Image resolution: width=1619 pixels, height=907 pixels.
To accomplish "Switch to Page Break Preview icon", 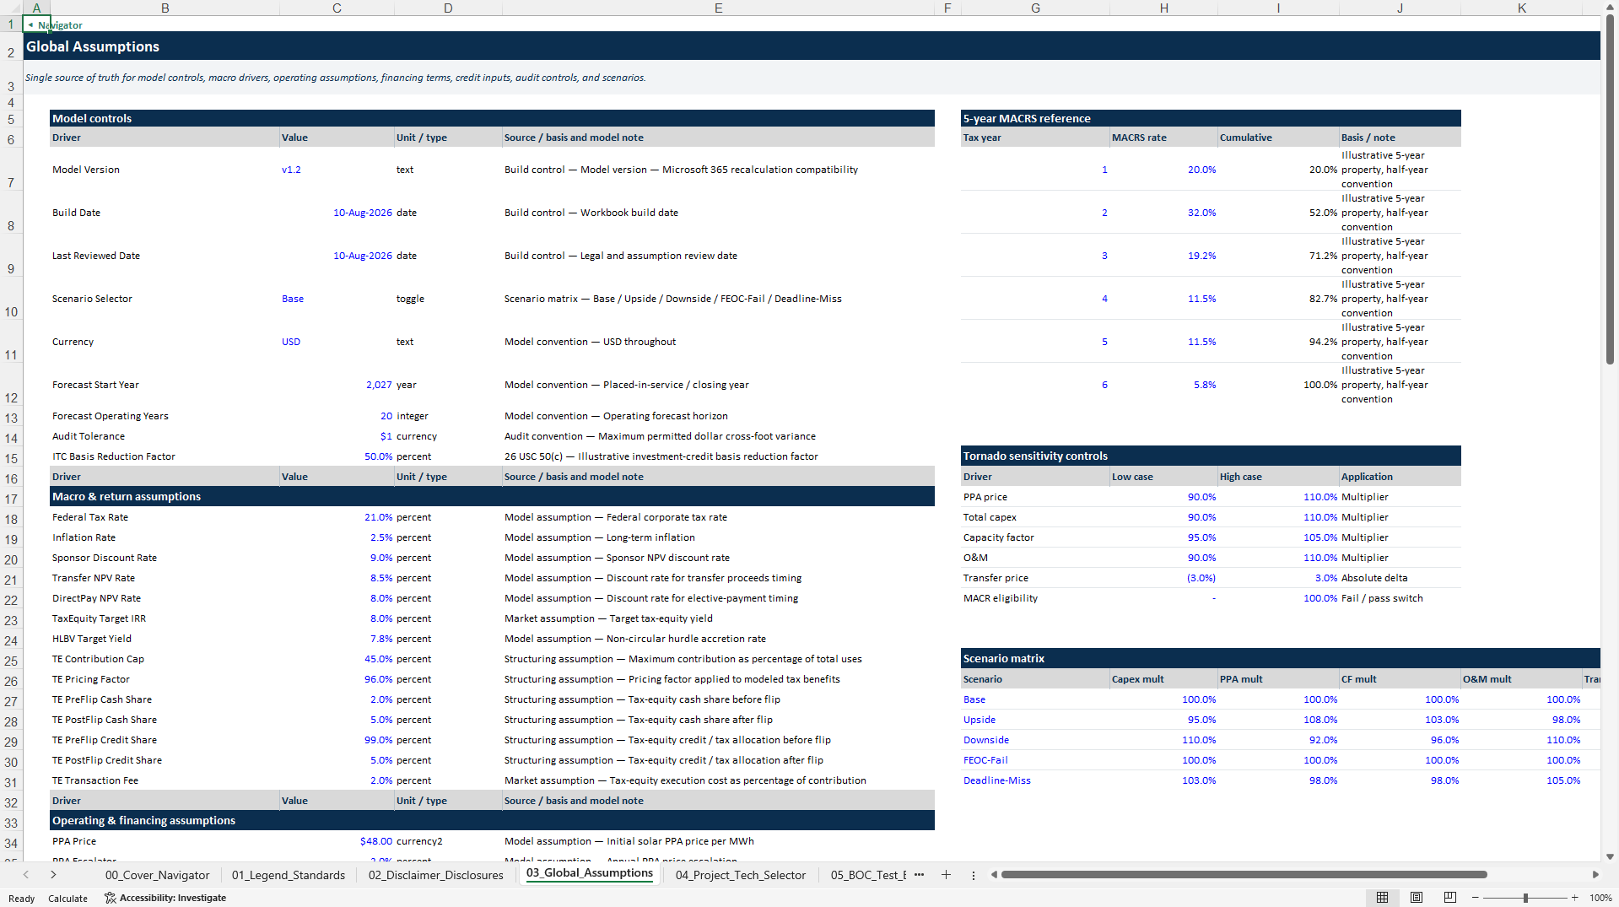I will click(1450, 898).
